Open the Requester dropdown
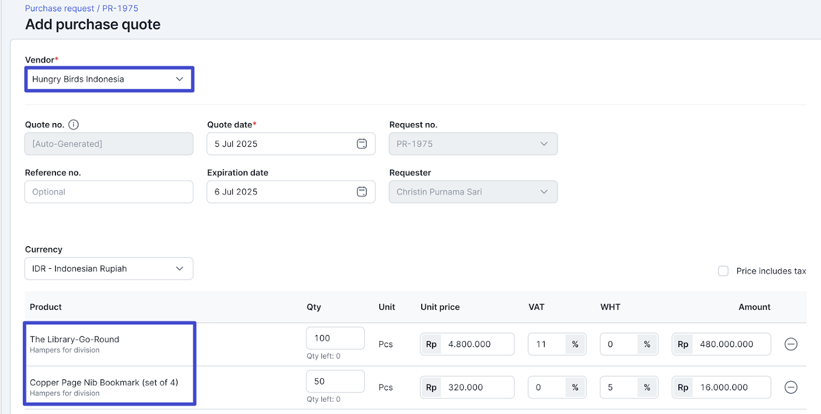This screenshot has height=414, width=821. (x=473, y=192)
